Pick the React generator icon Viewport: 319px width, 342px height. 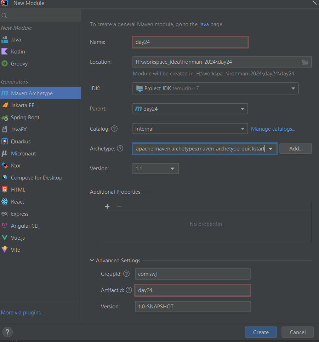coord(5,201)
